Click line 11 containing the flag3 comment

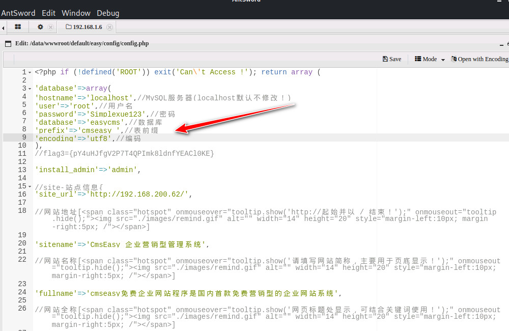point(125,153)
